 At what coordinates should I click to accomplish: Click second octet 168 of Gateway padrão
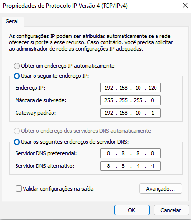(x=123, y=113)
